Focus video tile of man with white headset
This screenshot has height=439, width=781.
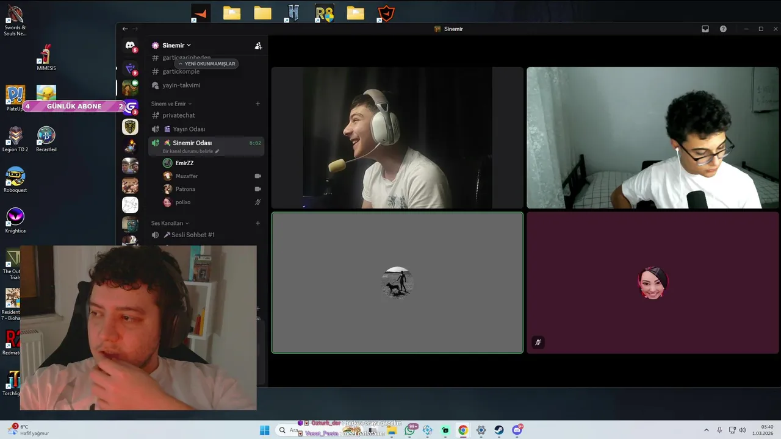coord(397,138)
